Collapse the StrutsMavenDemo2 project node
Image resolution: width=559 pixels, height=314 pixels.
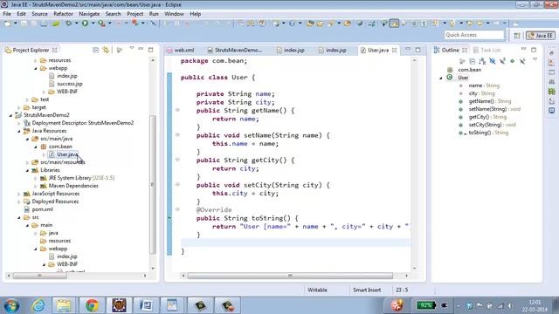tap(10, 115)
